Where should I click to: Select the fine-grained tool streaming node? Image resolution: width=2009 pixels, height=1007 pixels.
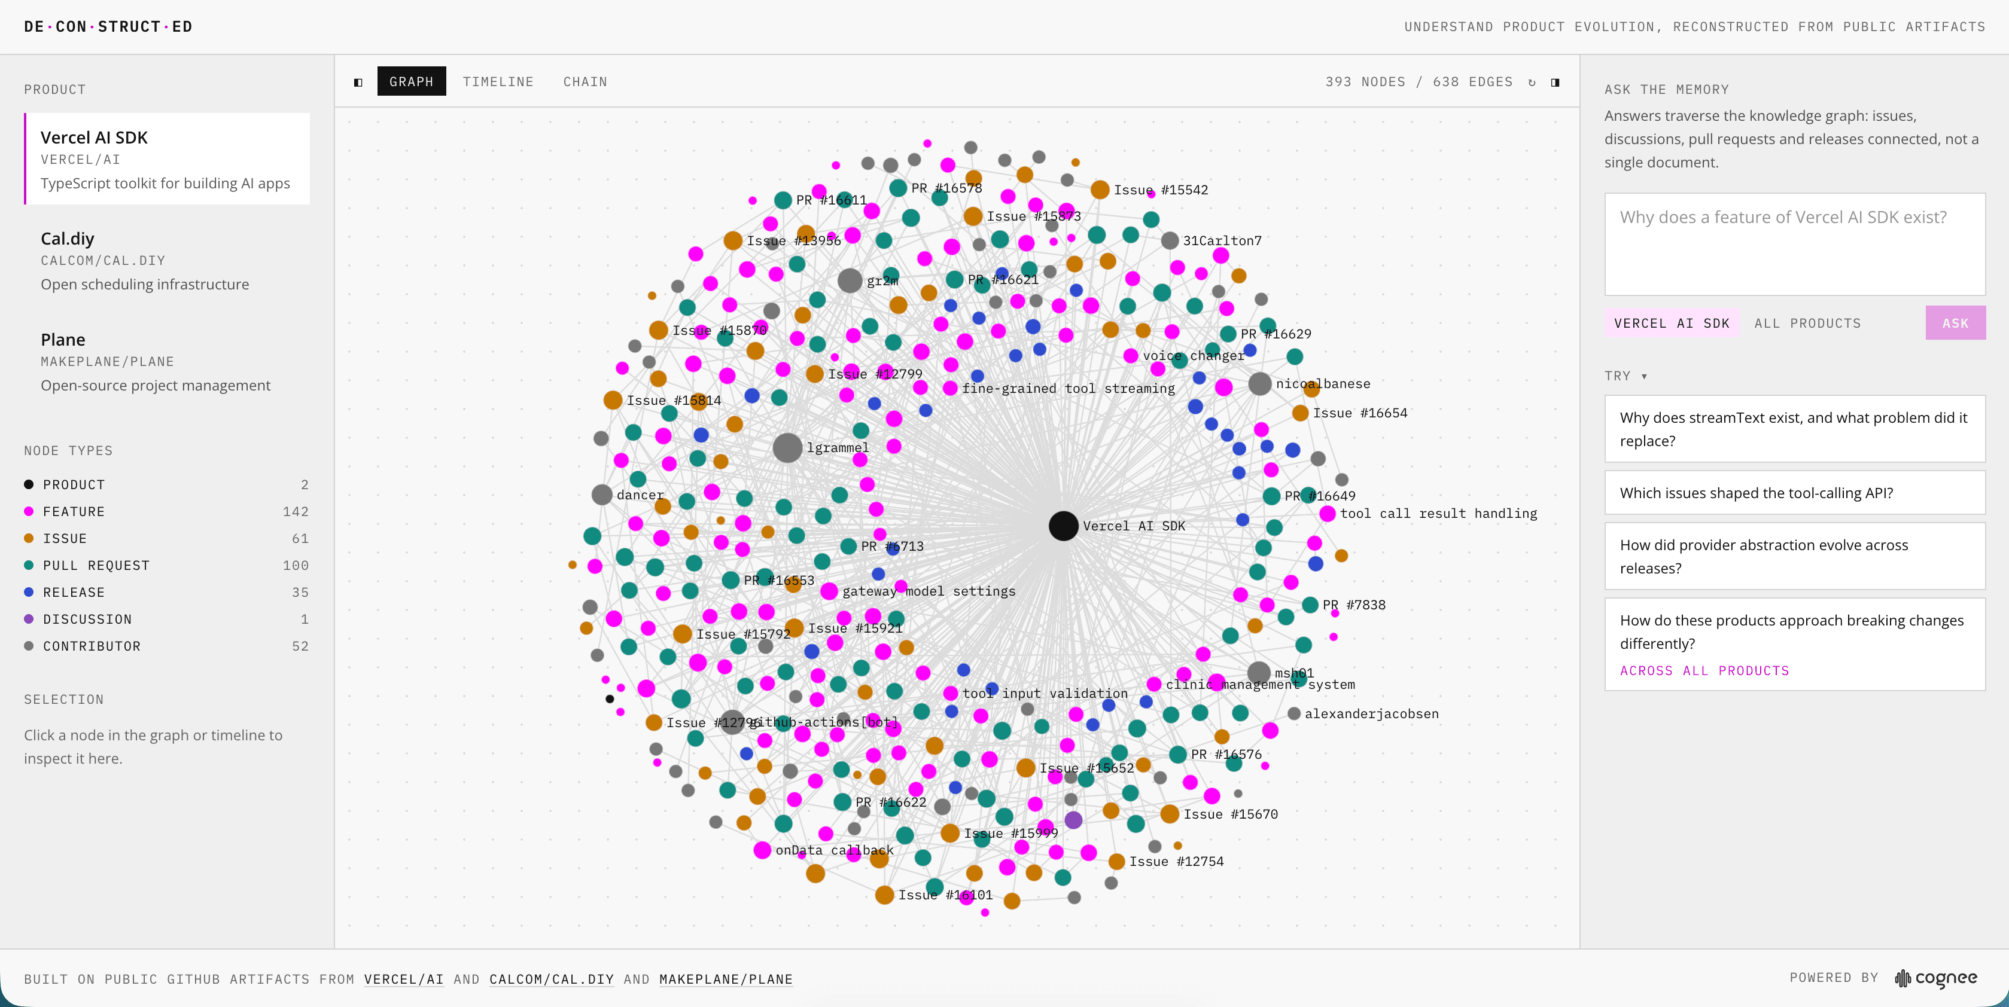pyautogui.click(x=950, y=388)
